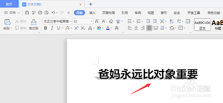
Task: Click the Distributed alignment icon
Action: tap(156, 28)
